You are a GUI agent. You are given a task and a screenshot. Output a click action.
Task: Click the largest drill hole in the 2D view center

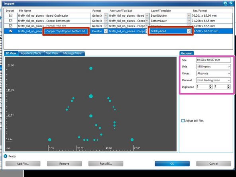click(91, 96)
